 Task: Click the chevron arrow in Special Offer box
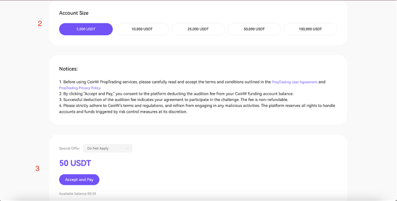click(128, 148)
